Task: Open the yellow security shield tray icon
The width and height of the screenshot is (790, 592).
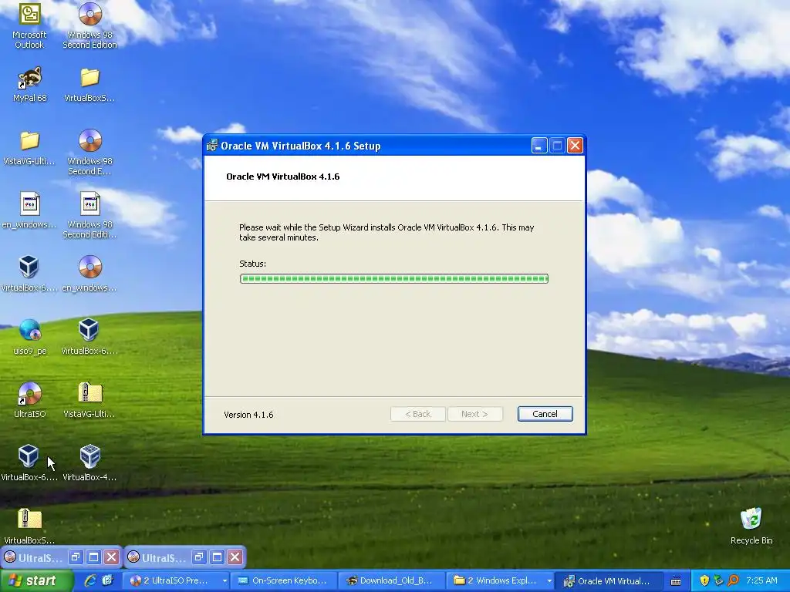Action: click(x=704, y=580)
